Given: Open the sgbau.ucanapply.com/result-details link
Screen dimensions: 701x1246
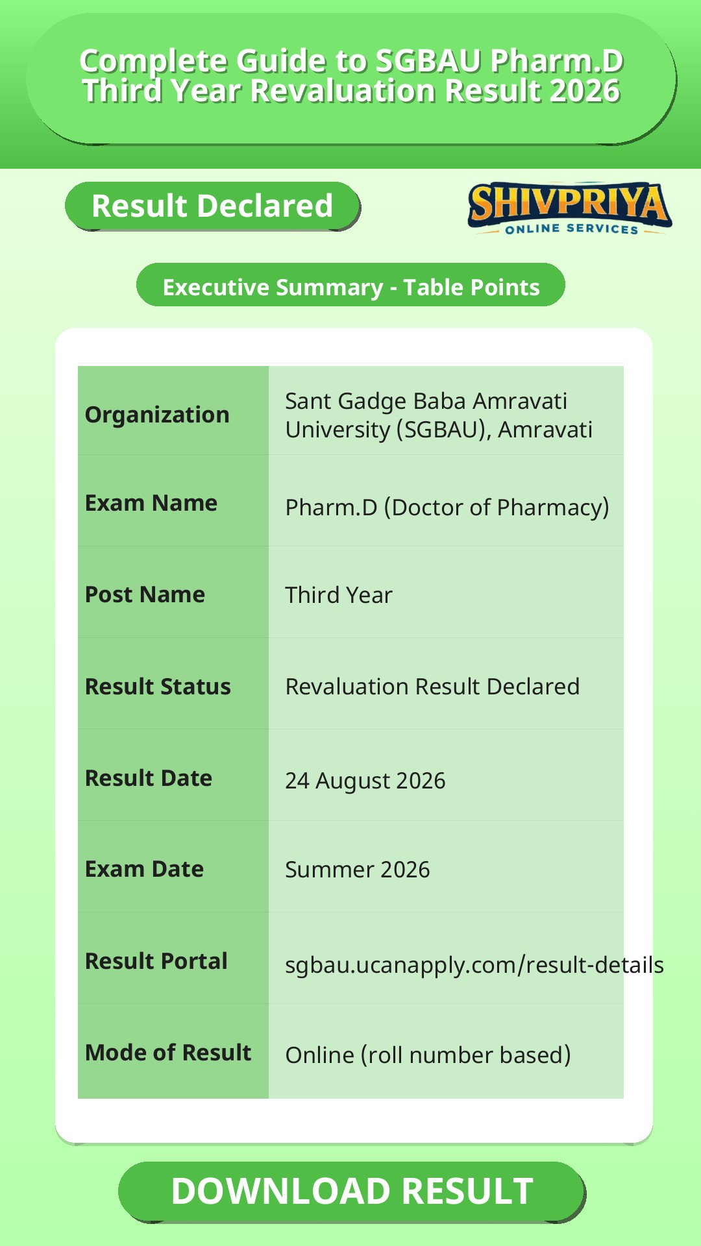Looking at the screenshot, I should coord(474,965).
